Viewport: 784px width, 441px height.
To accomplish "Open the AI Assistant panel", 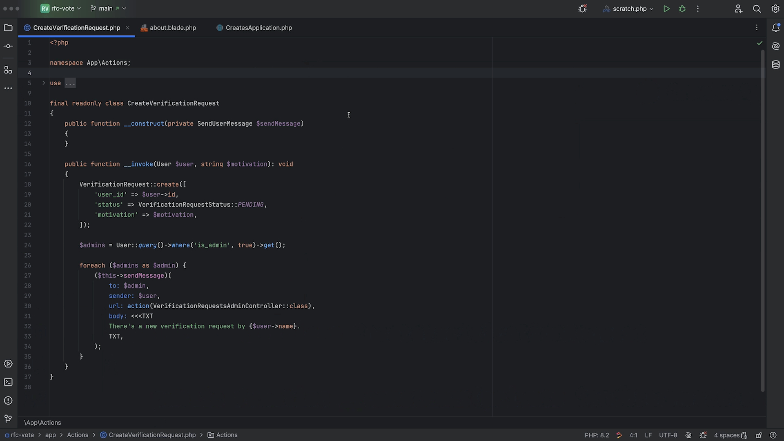I will click(x=776, y=46).
